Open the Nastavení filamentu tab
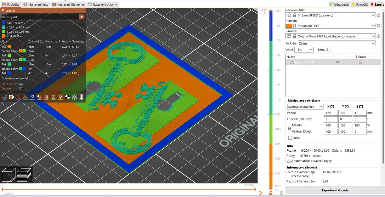 68,4
